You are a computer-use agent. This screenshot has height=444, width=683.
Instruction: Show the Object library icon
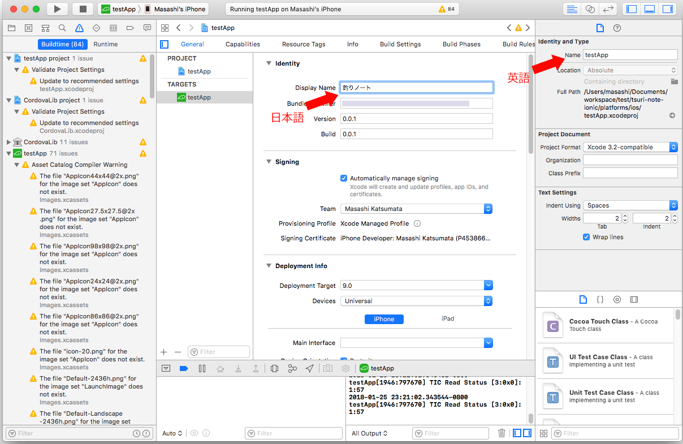[617, 299]
